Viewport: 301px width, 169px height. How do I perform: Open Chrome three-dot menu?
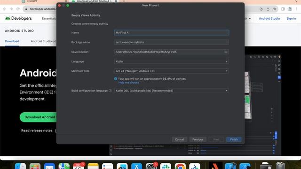[x=297, y=9]
